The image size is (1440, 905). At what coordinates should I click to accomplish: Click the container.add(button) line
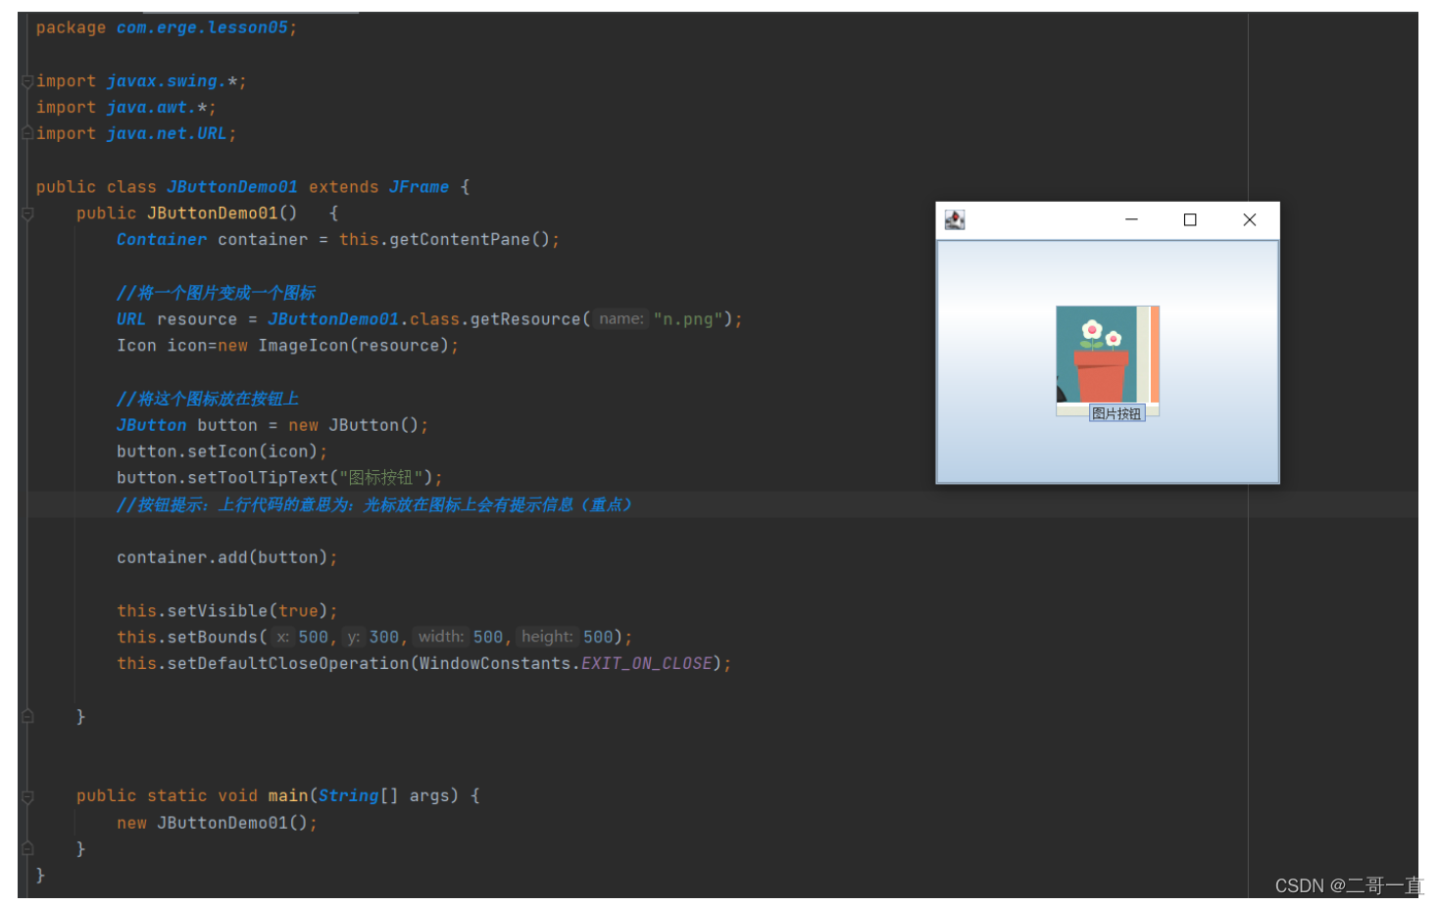point(226,557)
